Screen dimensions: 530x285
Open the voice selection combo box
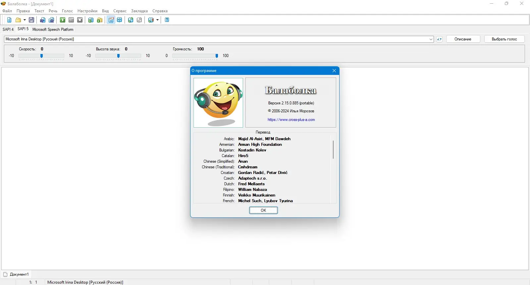point(219,39)
